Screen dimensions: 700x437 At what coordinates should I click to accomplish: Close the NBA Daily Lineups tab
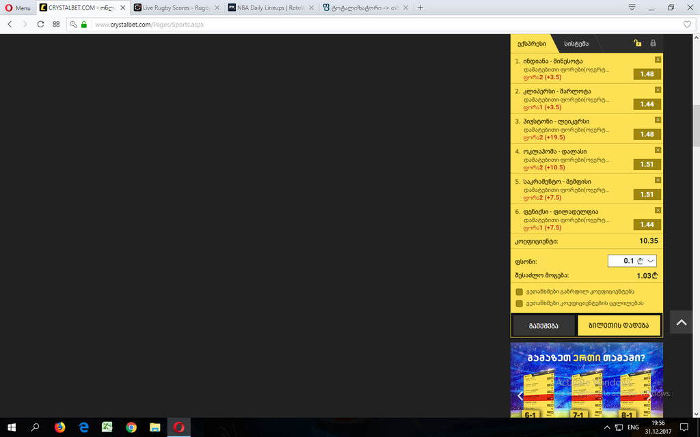click(311, 8)
